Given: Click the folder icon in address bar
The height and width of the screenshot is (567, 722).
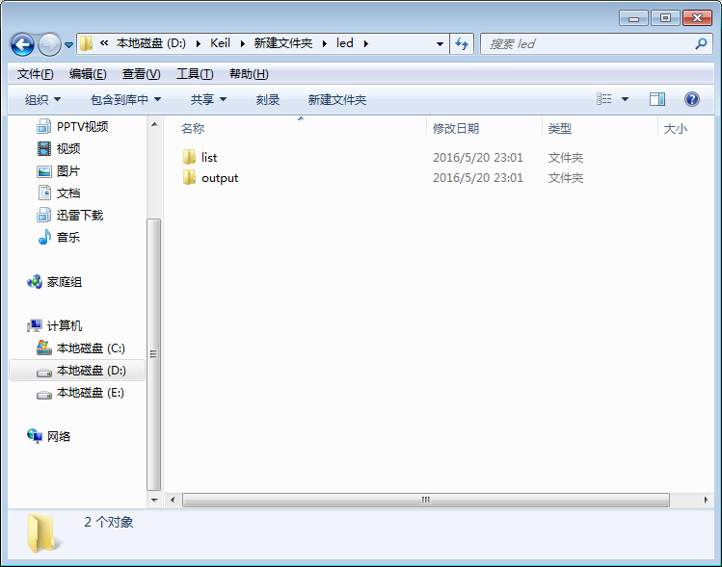Looking at the screenshot, I should click(86, 43).
